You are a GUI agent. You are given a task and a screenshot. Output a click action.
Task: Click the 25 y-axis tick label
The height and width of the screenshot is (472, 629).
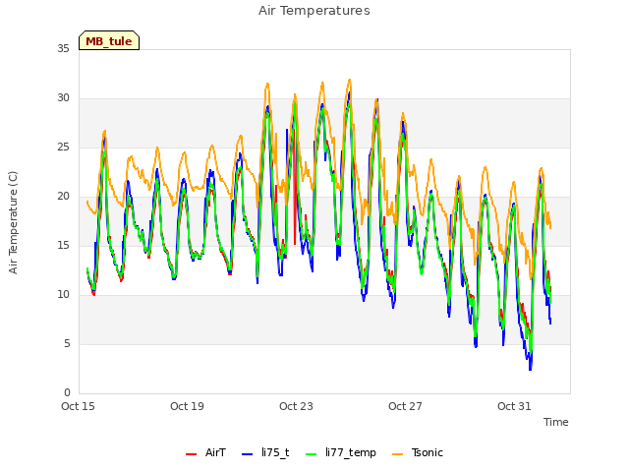pyautogui.click(x=63, y=147)
